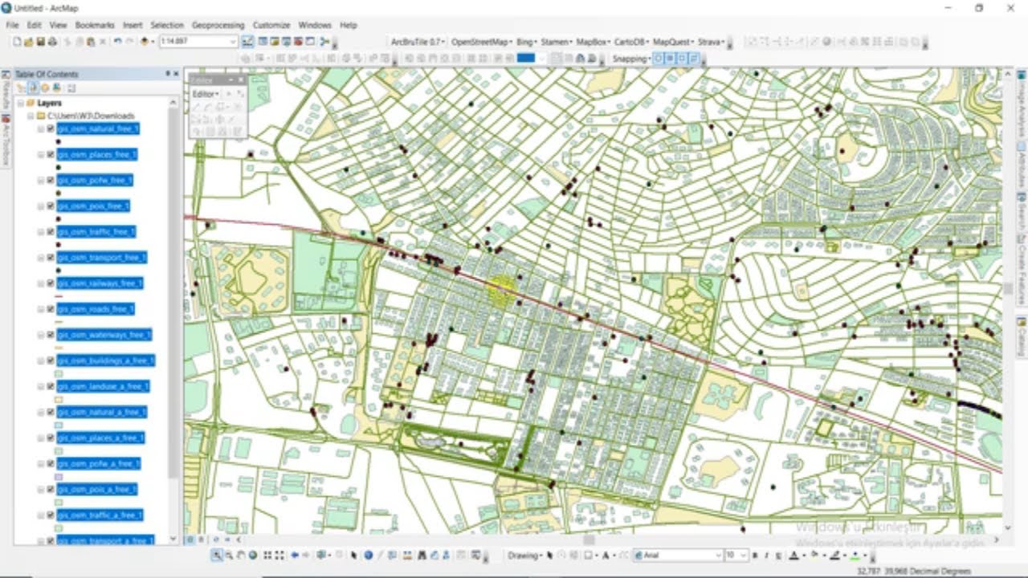This screenshot has height=578, width=1028.
Task: Select the Zoom Out tool
Action: (x=229, y=556)
